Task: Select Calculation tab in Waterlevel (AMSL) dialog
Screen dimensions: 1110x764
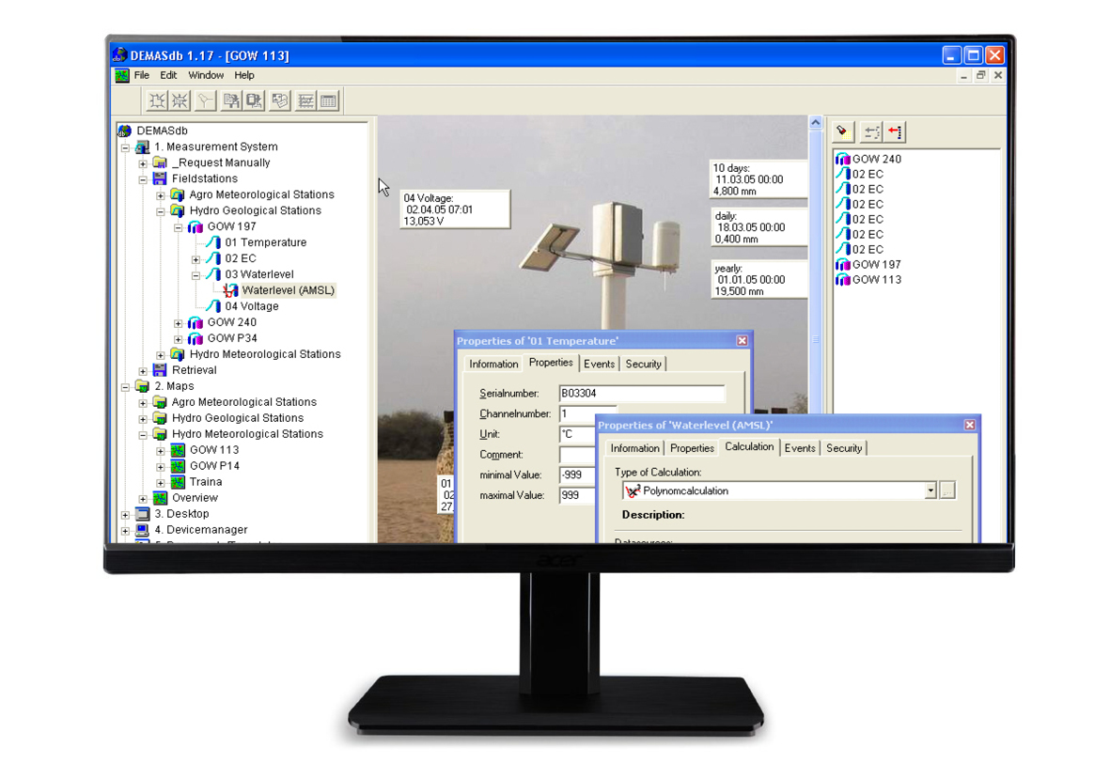Action: [x=749, y=446]
